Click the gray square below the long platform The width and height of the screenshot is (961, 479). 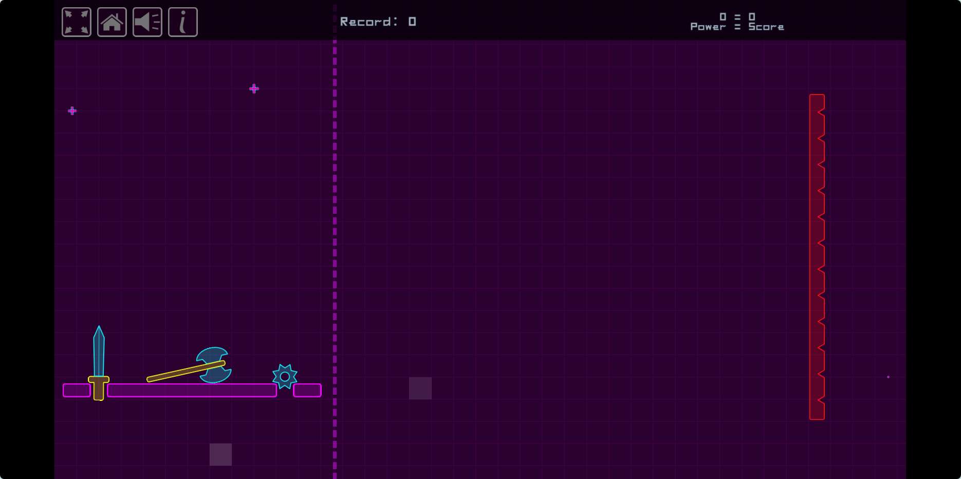(220, 454)
